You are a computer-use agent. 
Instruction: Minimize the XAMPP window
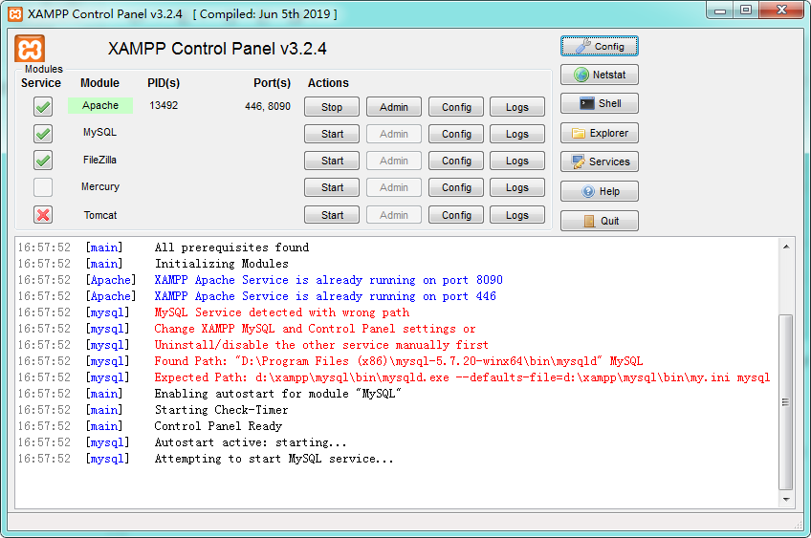coord(720,11)
